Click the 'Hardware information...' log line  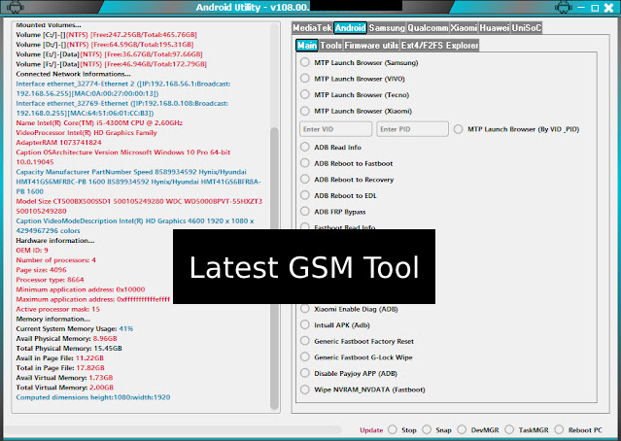[x=55, y=241]
